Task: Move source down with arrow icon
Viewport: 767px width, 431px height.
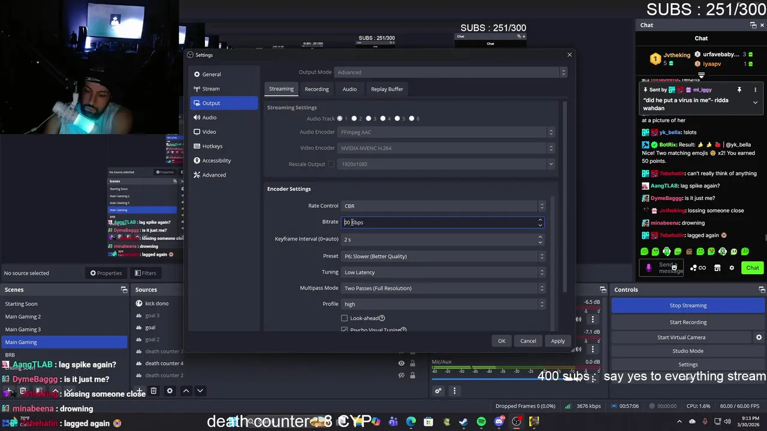Action: point(200,391)
